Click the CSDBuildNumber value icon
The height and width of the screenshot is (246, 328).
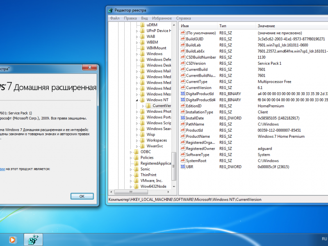[183, 57]
